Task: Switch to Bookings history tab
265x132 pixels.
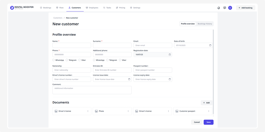Action: click(205, 24)
